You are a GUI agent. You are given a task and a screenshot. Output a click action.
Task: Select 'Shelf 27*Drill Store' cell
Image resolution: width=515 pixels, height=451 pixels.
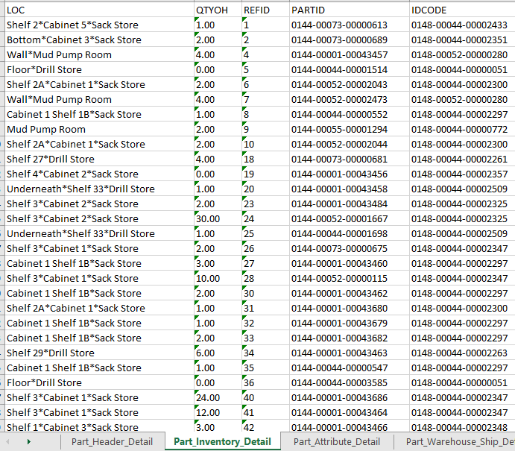(99, 159)
